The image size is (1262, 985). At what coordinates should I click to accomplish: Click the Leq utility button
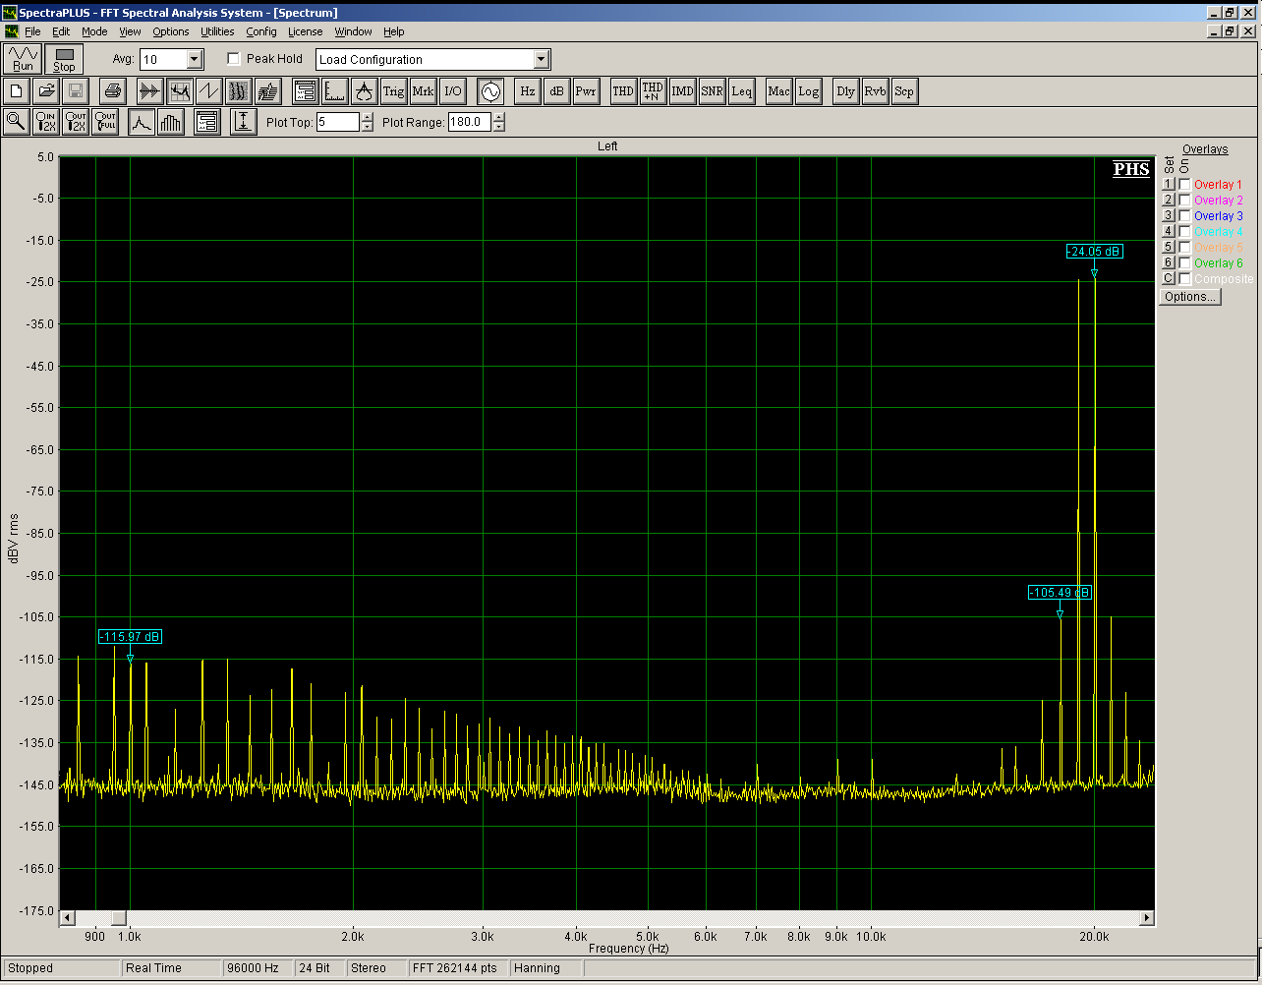pyautogui.click(x=741, y=91)
